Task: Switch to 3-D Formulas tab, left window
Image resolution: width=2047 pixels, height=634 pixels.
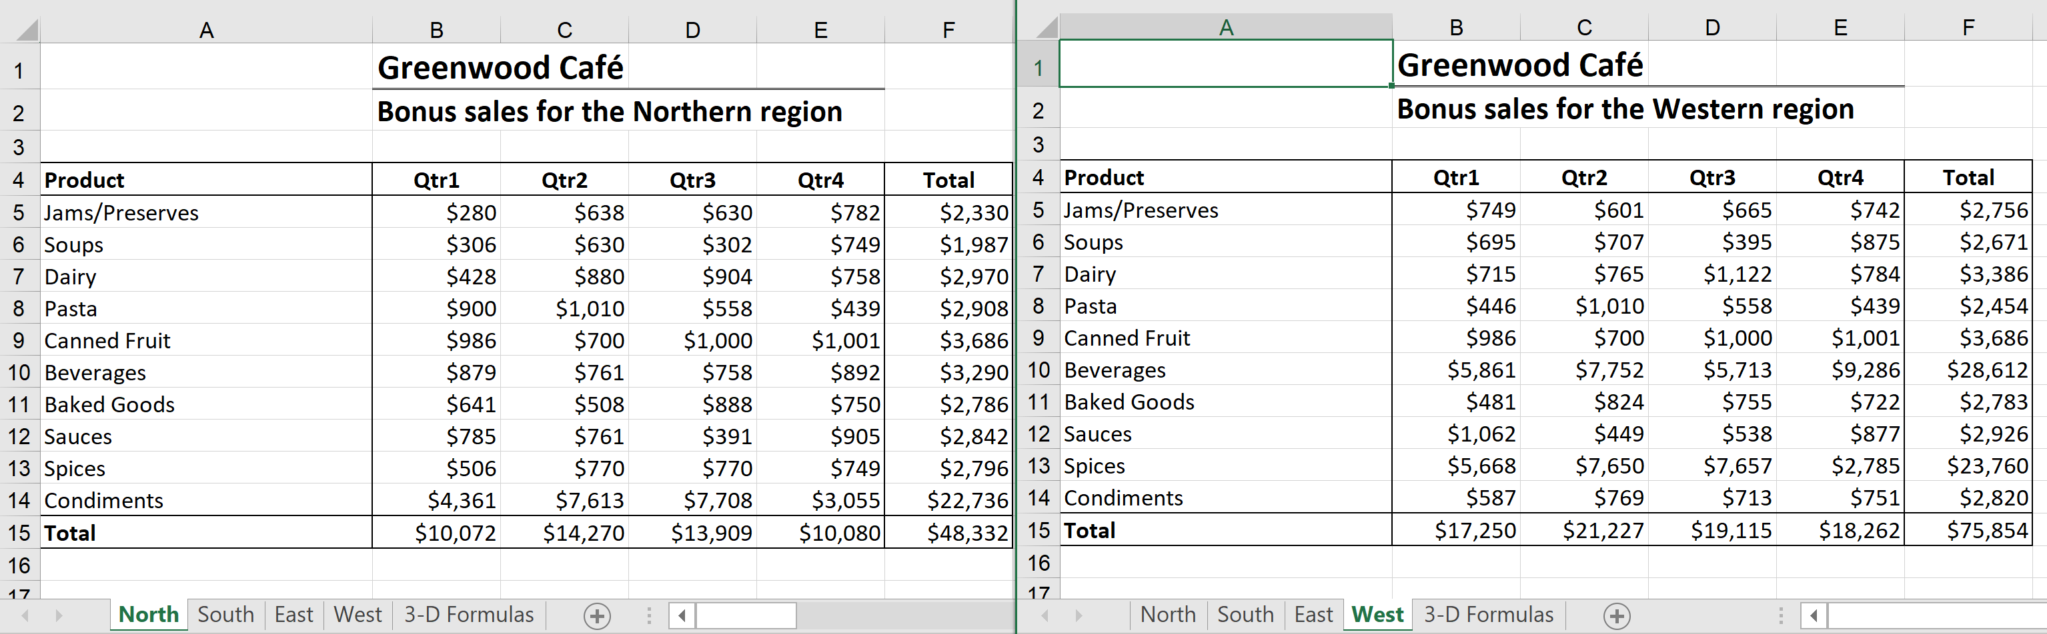Action: coord(469,615)
